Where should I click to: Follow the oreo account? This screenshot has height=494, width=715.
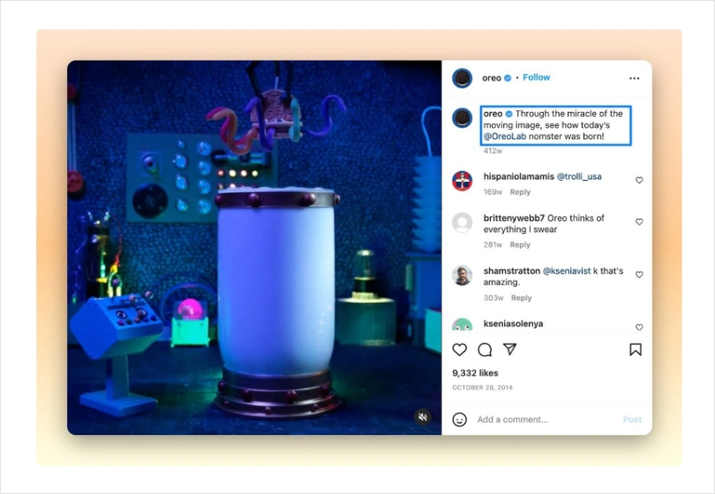[x=536, y=78]
